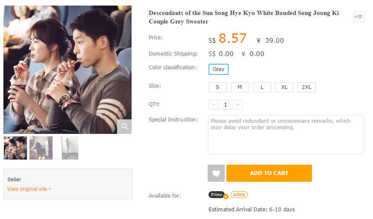Viewport: 373px width, 219px height.
Task: Select the third product thumbnail
Action: pyautogui.click(x=67, y=148)
